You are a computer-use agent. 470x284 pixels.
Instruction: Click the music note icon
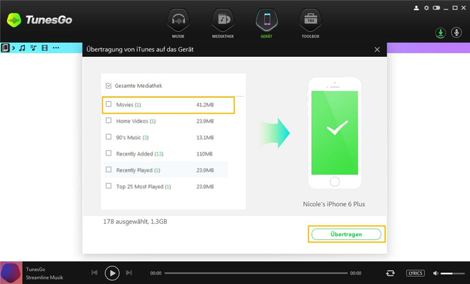click(22, 48)
